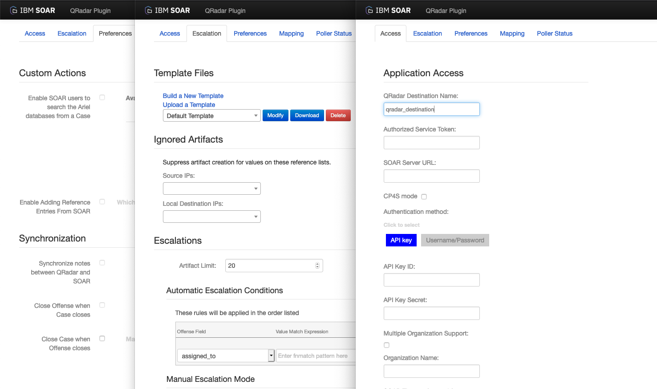The image size is (657, 389).
Task: Click the Build a New Template link
Action: (x=193, y=96)
